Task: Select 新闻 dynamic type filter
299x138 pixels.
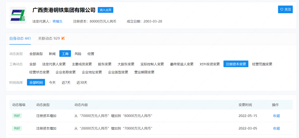Action: [x=52, y=54]
